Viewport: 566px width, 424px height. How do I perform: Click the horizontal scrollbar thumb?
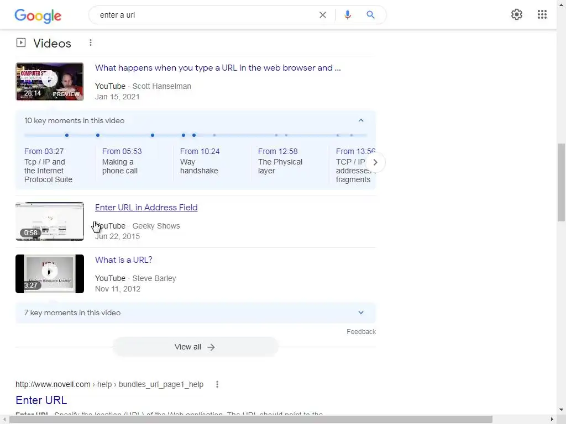251,420
